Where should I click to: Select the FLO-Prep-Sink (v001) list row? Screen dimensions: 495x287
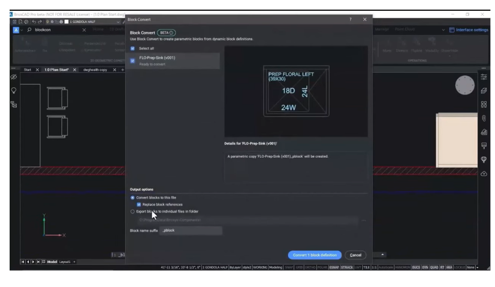[173, 61]
